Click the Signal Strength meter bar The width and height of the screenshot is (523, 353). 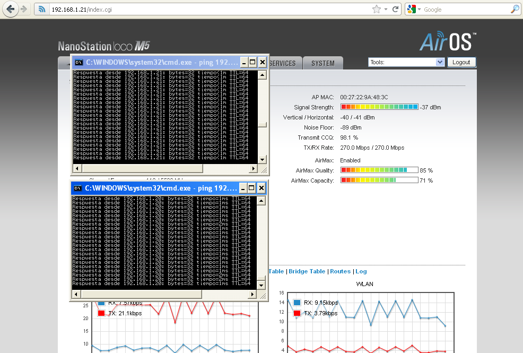379,107
